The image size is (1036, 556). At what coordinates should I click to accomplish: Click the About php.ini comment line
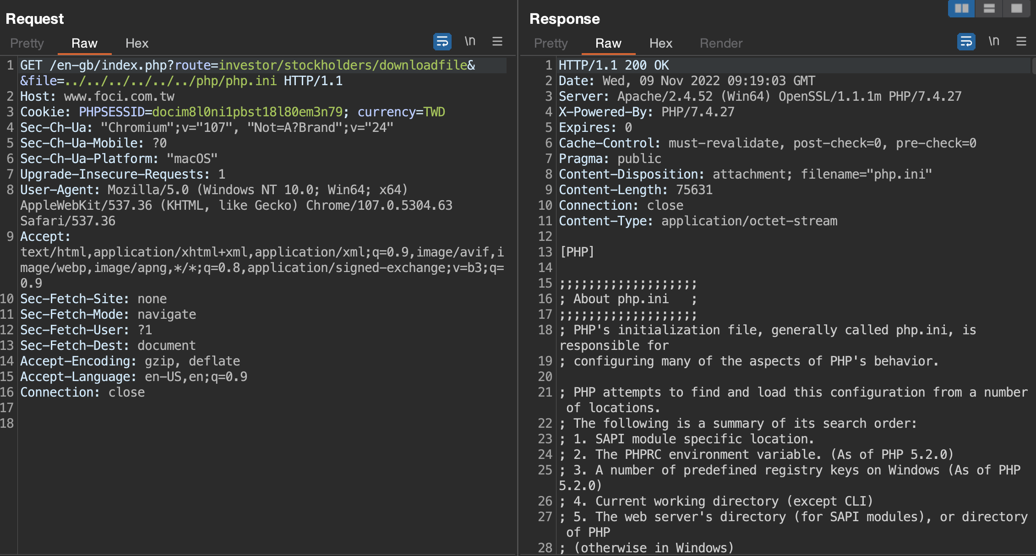click(628, 299)
